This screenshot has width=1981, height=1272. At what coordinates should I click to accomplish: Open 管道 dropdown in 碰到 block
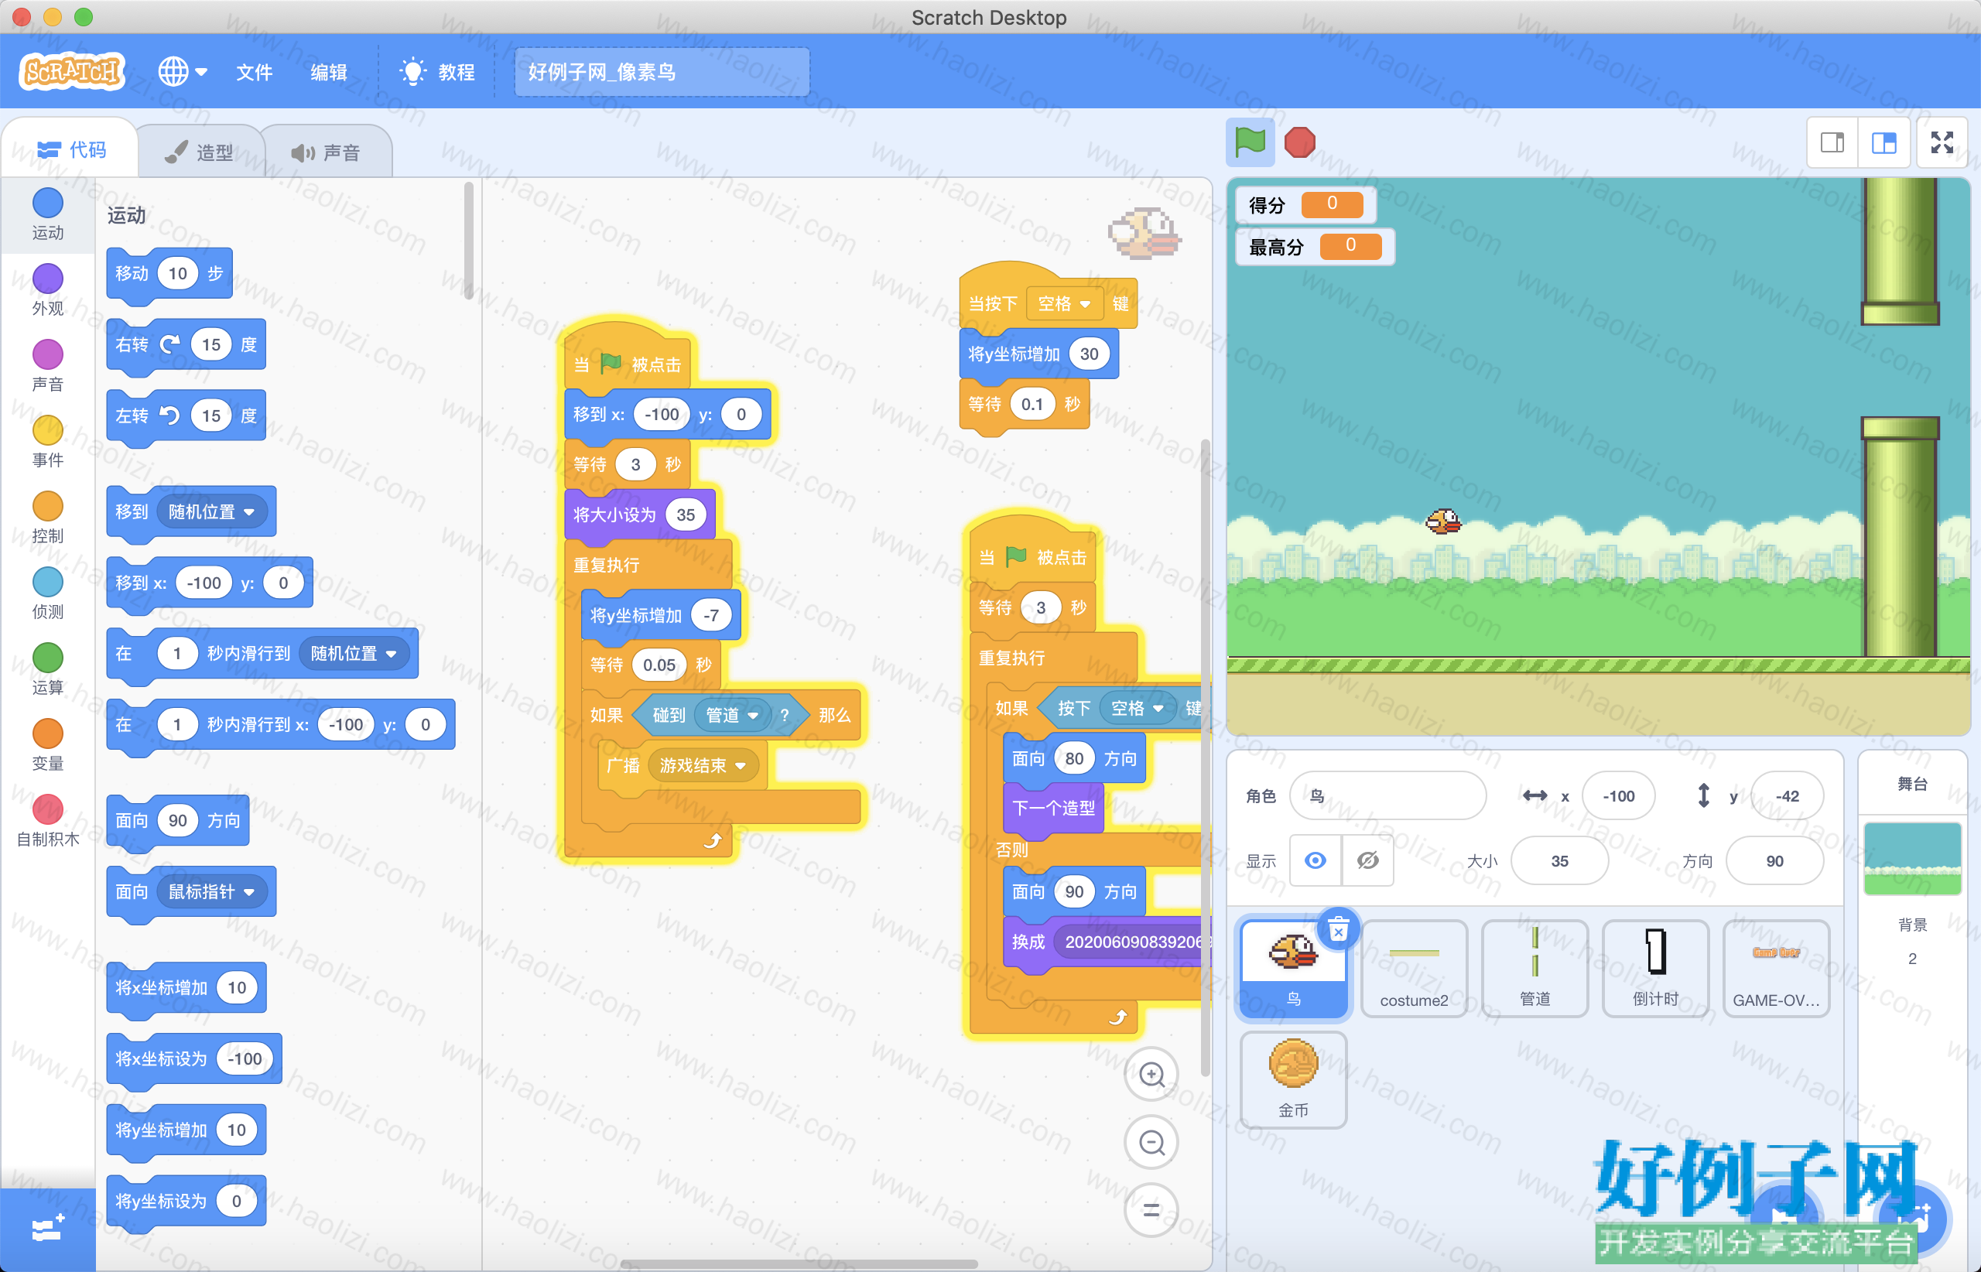tap(732, 714)
